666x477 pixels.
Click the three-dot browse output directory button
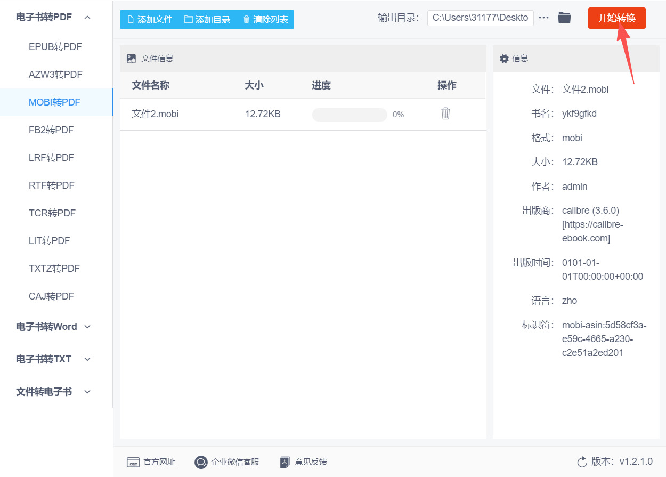click(x=543, y=18)
